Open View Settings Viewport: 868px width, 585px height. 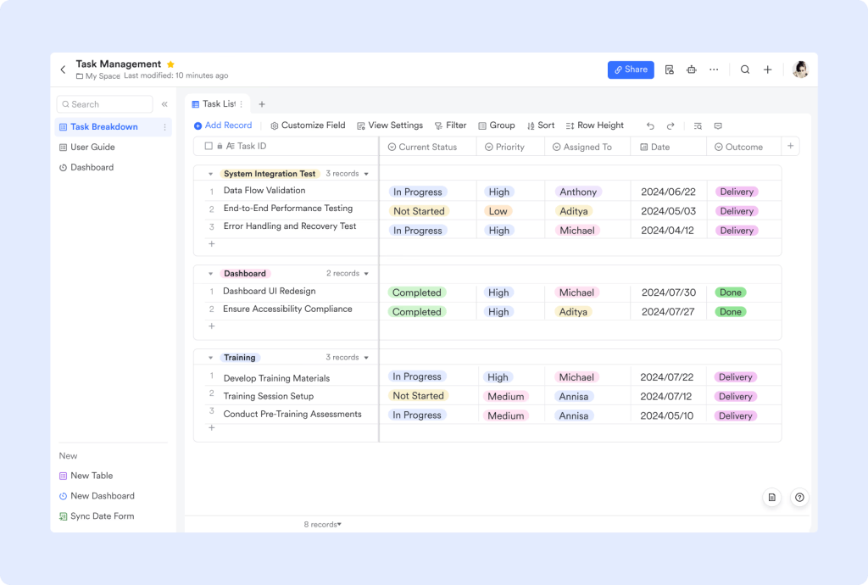(x=390, y=125)
